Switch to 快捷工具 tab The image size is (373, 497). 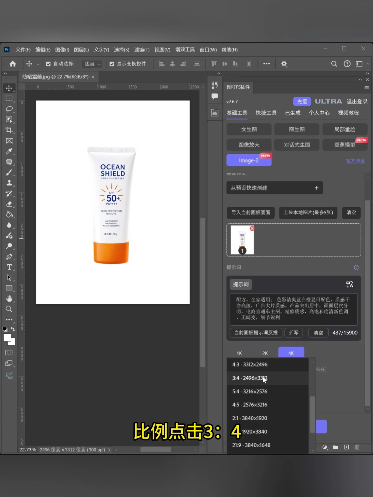point(266,113)
